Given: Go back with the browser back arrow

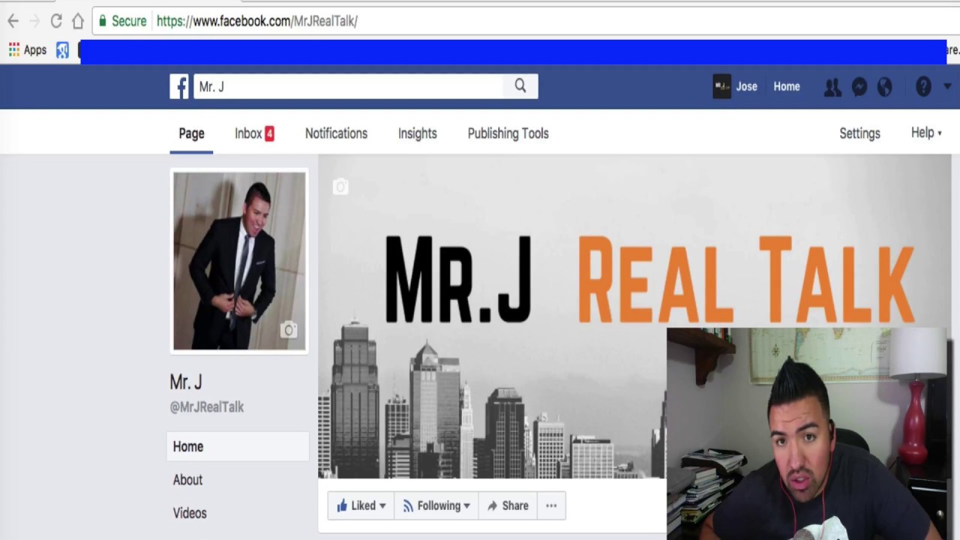Looking at the screenshot, I should [13, 21].
